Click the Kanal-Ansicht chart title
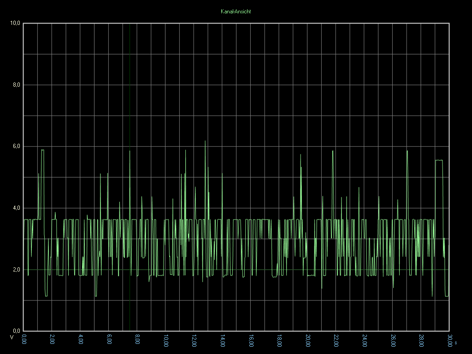Image resolution: width=472 pixels, height=354 pixels. [x=236, y=12]
